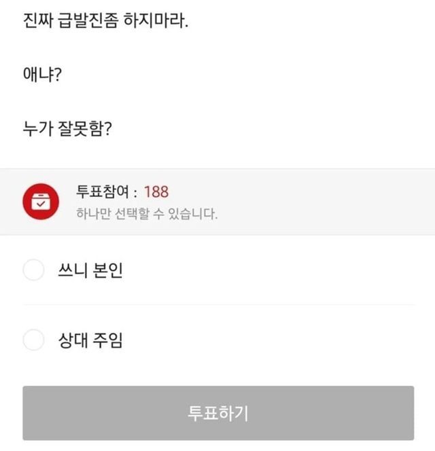Click the divider line between poll options

click(217, 304)
